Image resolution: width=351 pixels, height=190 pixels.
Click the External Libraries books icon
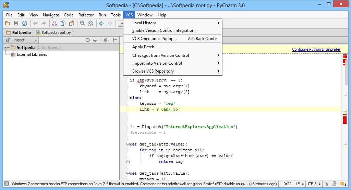click(13, 54)
